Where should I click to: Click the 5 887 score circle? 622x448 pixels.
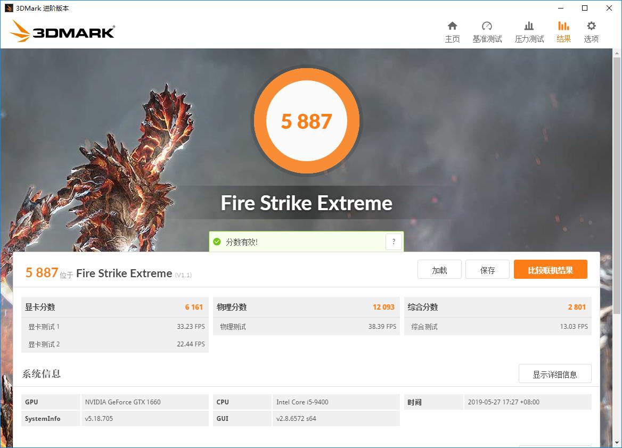306,121
